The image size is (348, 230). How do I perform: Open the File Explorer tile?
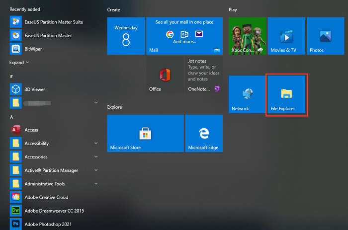(x=286, y=94)
